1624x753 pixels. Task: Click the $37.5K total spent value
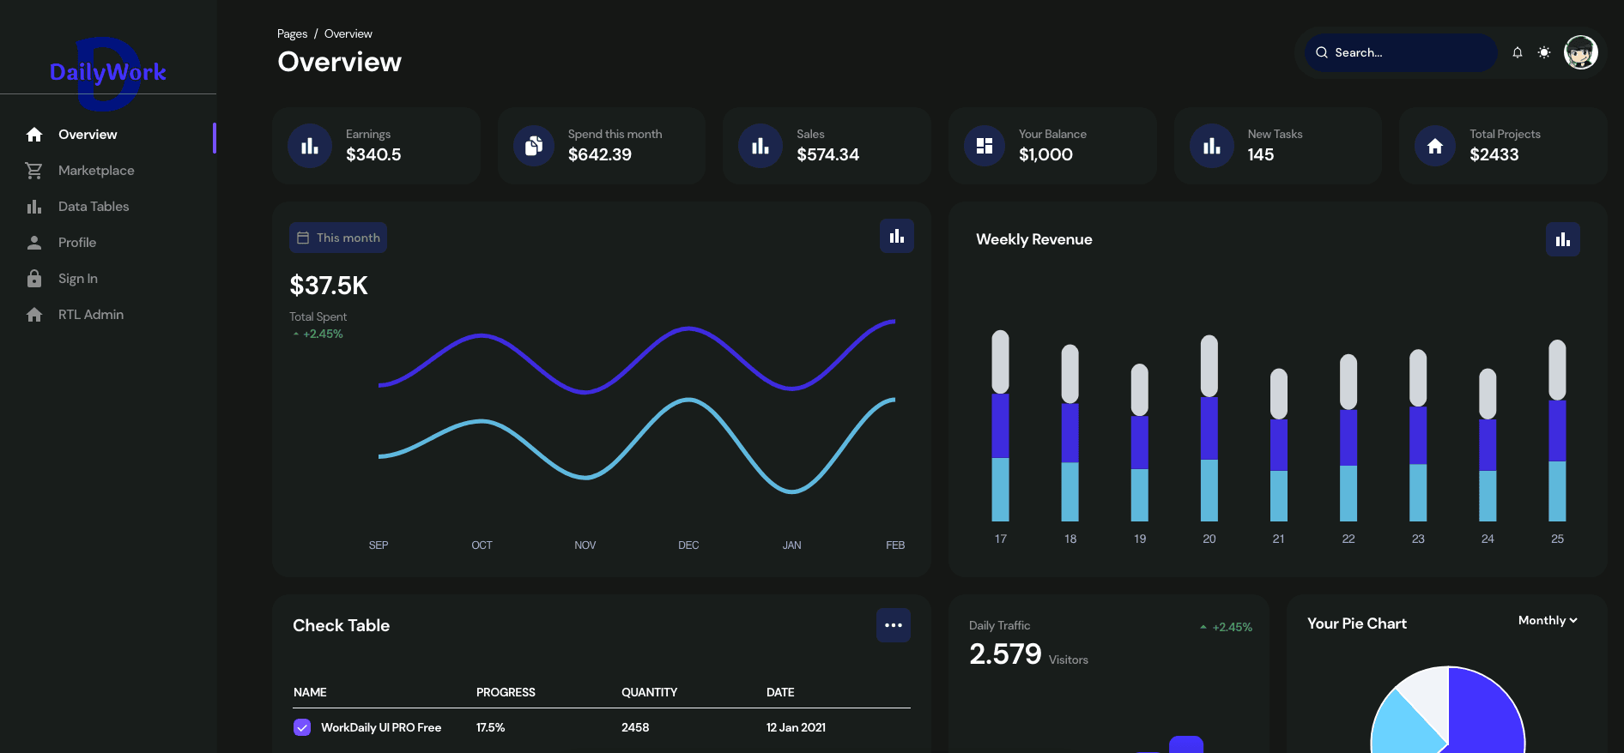[329, 286]
